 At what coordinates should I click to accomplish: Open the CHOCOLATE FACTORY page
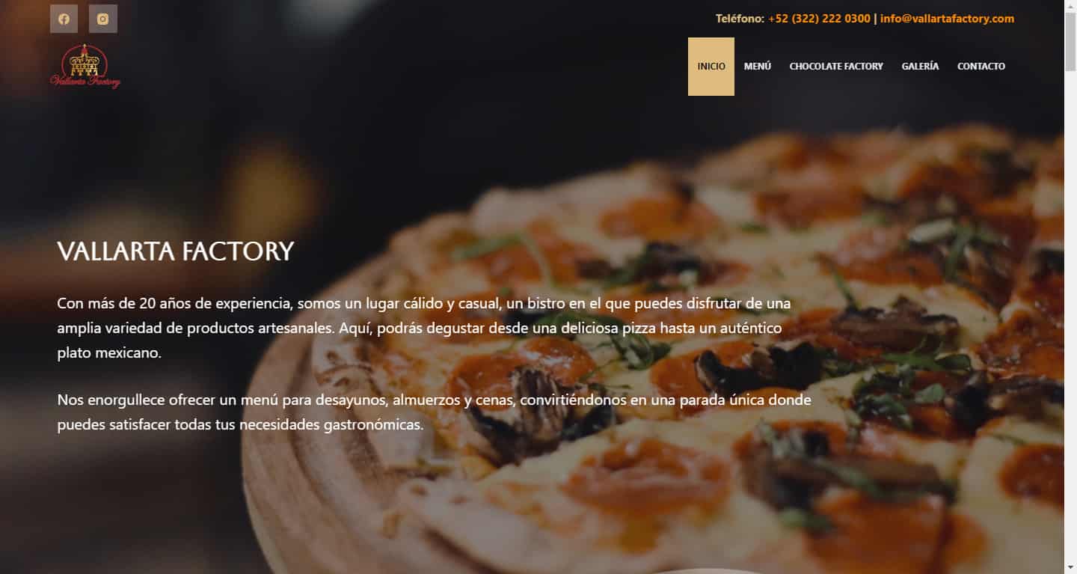836,67
